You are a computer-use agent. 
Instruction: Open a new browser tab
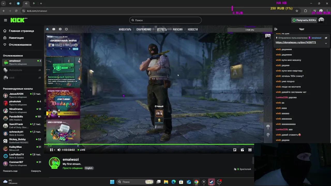(41, 3)
